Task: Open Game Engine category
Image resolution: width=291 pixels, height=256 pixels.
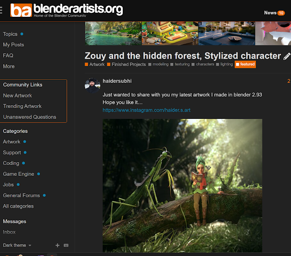Action: click(x=18, y=174)
